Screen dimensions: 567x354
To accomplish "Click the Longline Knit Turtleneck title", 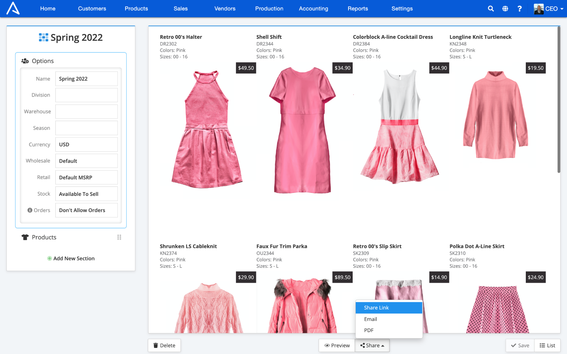I will coord(480,37).
